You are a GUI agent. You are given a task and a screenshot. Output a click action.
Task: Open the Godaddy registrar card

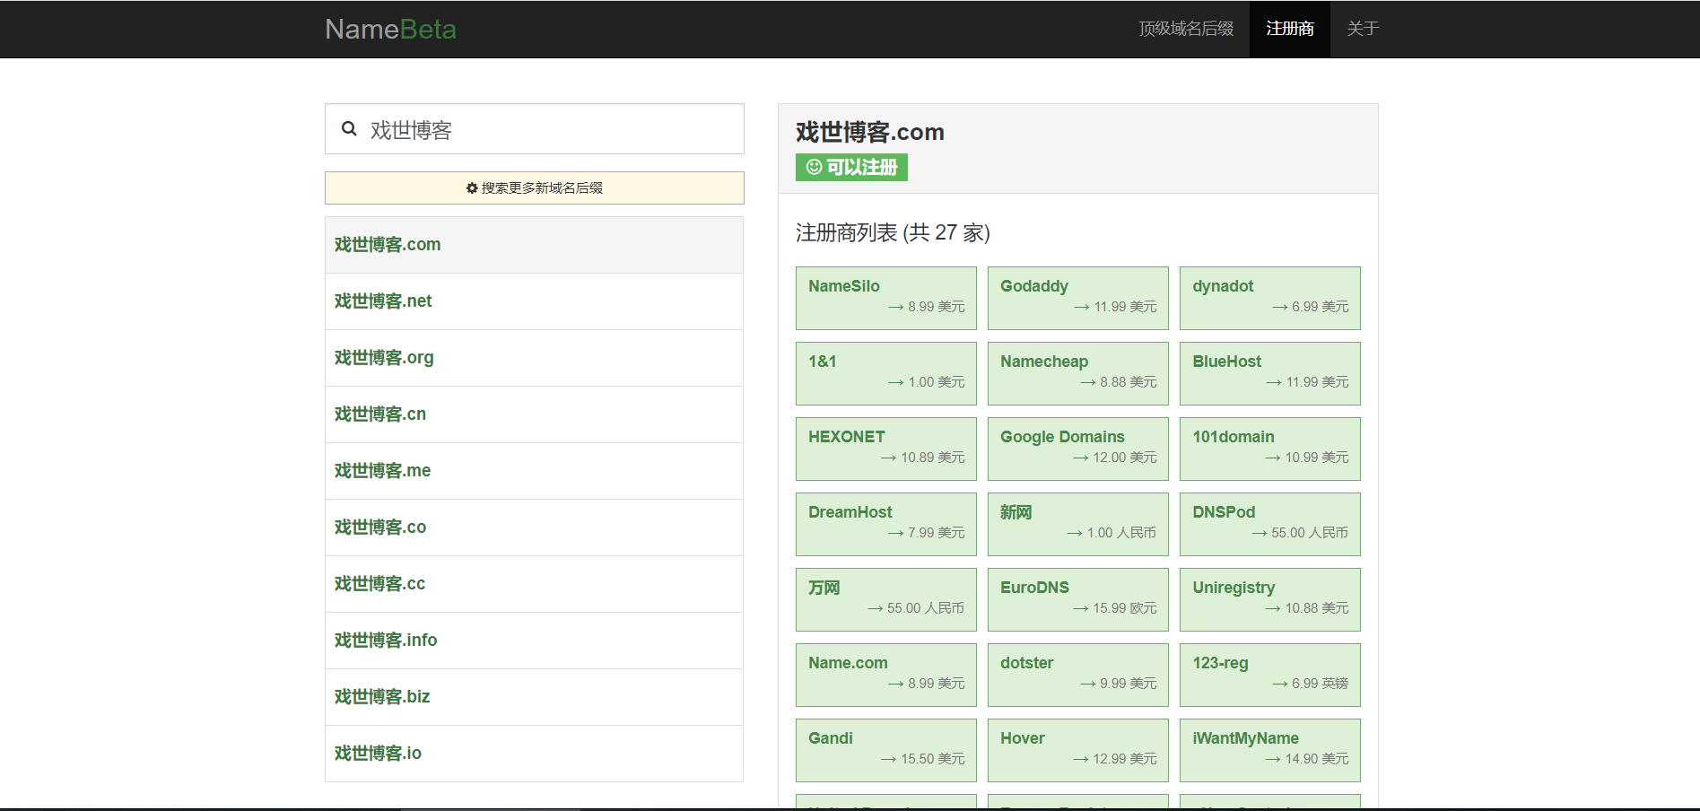pyautogui.click(x=1078, y=298)
